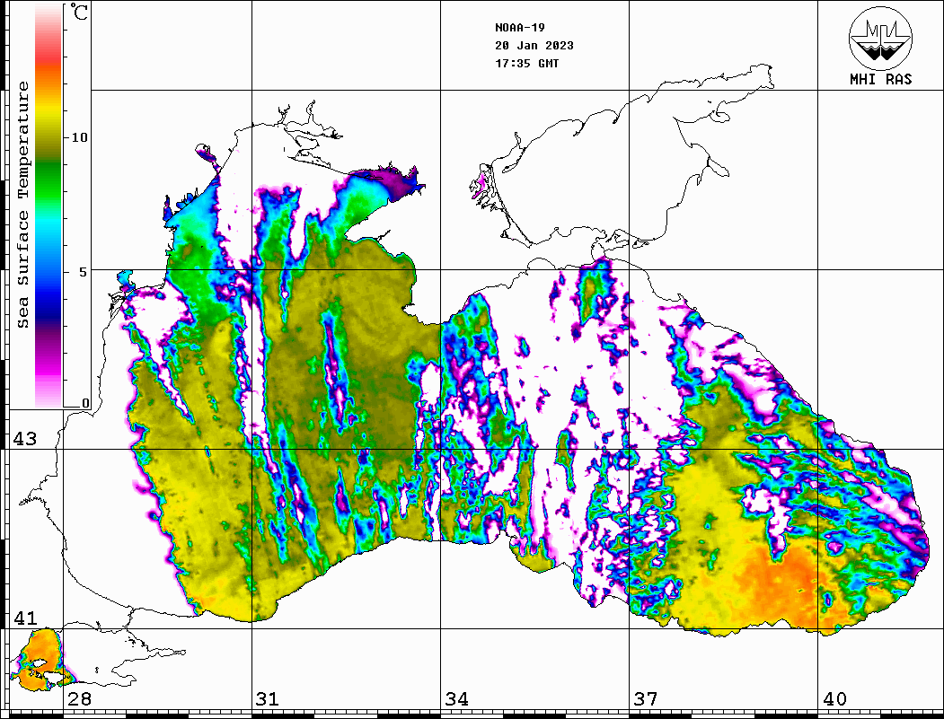The image size is (944, 719).
Task: Click the '°C' unit label
Action: click(x=78, y=12)
